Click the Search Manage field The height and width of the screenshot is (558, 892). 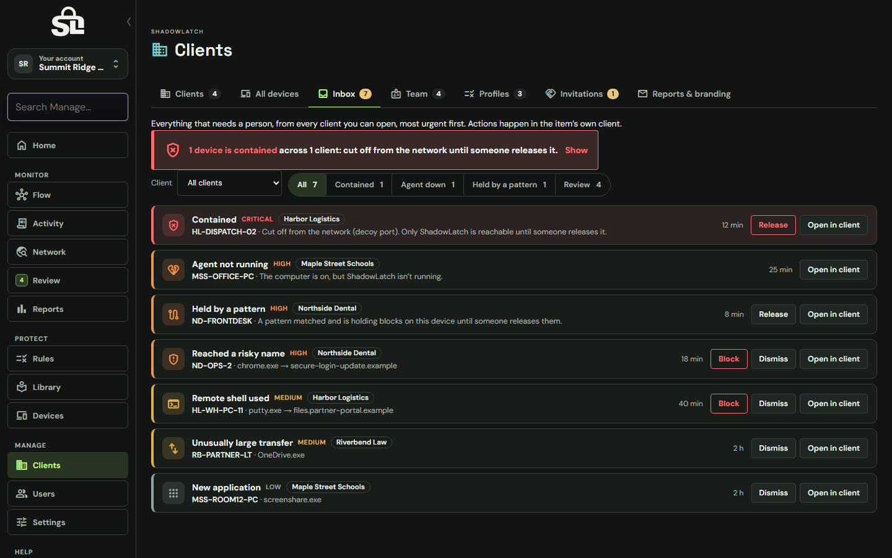(x=68, y=107)
